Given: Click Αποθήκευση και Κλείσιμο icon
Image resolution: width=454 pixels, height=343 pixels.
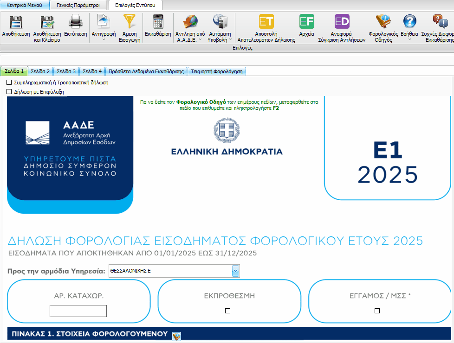Looking at the screenshot, I should [x=47, y=22].
